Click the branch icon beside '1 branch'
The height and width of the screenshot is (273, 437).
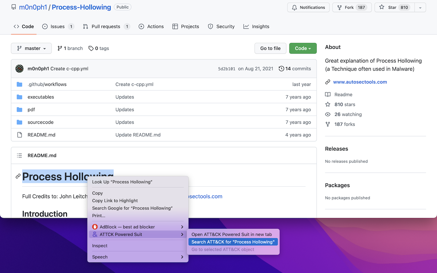pyautogui.click(x=60, y=48)
